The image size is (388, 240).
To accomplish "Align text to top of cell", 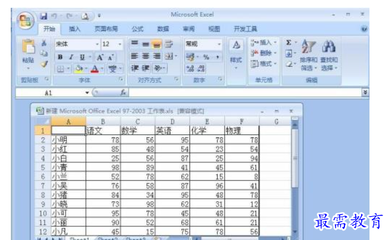I will tap(135, 44).
